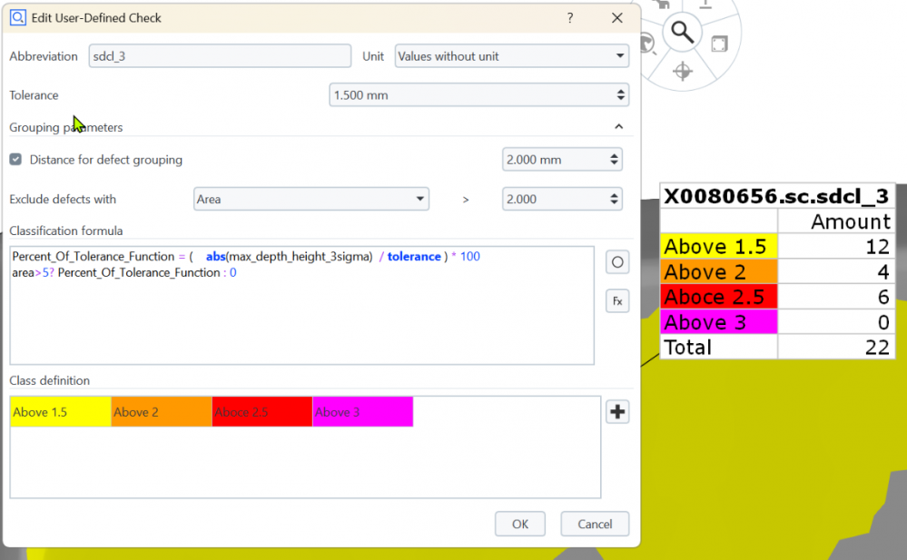Click inside the classification formula text area
This screenshot has width=907, height=560.
(x=302, y=318)
